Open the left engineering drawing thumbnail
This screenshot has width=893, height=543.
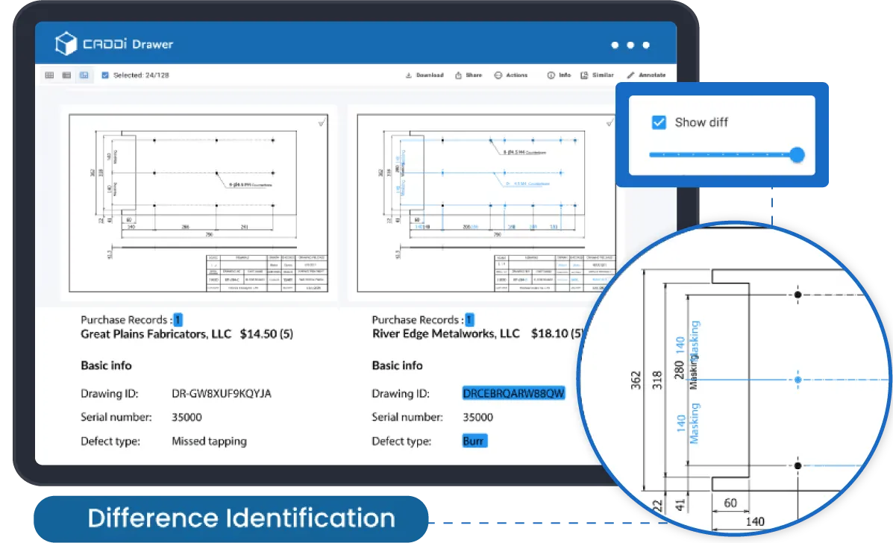(198, 203)
